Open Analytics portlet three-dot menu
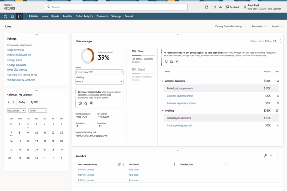This screenshot has height=191, width=287. pyautogui.click(x=277, y=156)
